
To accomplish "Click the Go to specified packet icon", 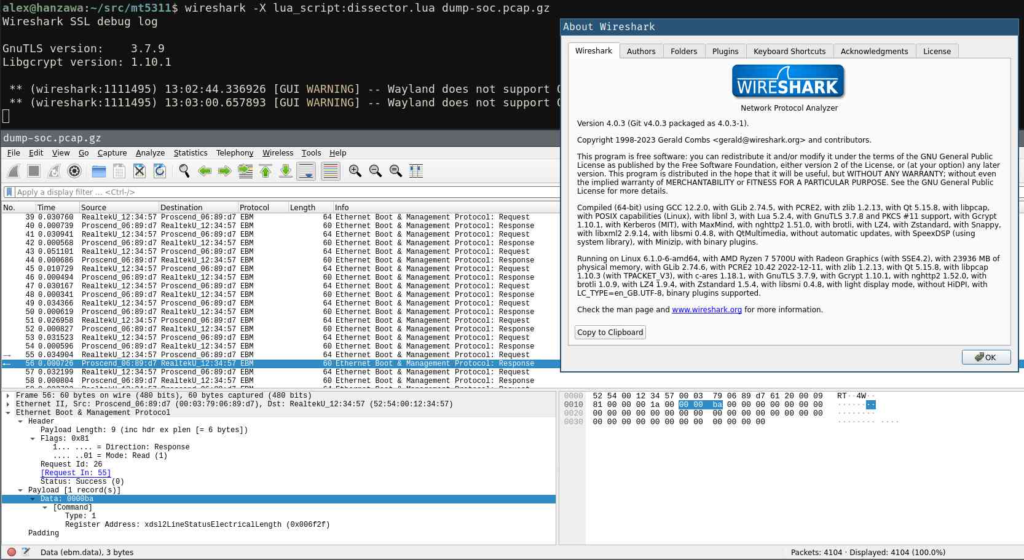I will 245,171.
